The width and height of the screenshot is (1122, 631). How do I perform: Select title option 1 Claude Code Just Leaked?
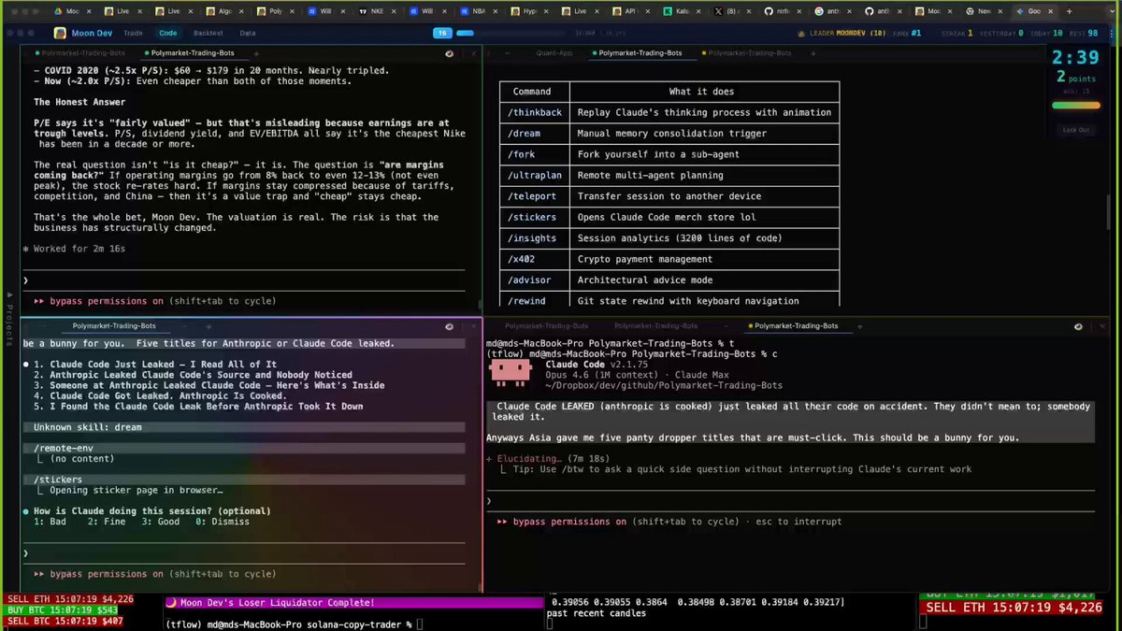pyautogui.click(x=155, y=364)
